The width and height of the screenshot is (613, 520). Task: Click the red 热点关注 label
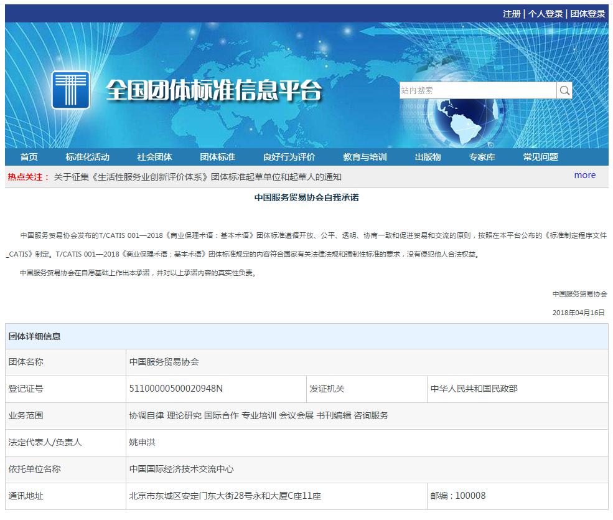(26, 176)
